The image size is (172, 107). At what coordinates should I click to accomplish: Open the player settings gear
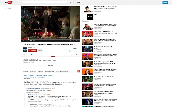pos(70,41)
